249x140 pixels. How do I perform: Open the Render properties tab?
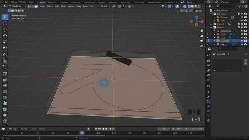(x=209, y=61)
